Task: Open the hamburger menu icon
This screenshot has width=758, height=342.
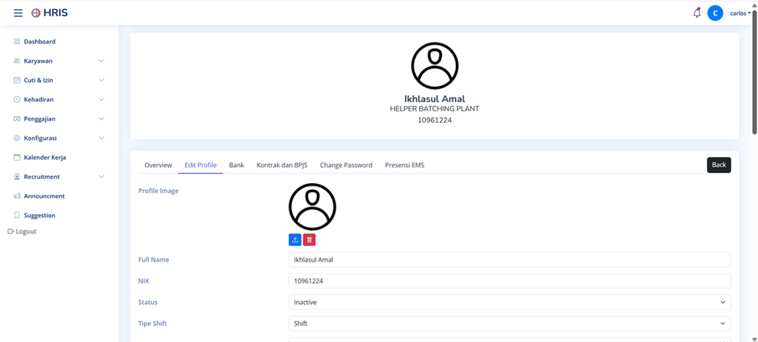Action: (18, 13)
